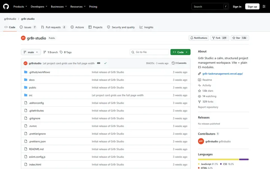Click the Languages color bar JavaScript segment
Screen dimensions: 270x169
click(x=218, y=159)
